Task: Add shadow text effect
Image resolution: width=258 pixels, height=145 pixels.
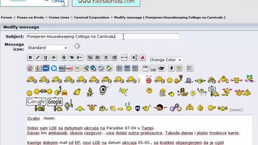Action: tap(72, 58)
